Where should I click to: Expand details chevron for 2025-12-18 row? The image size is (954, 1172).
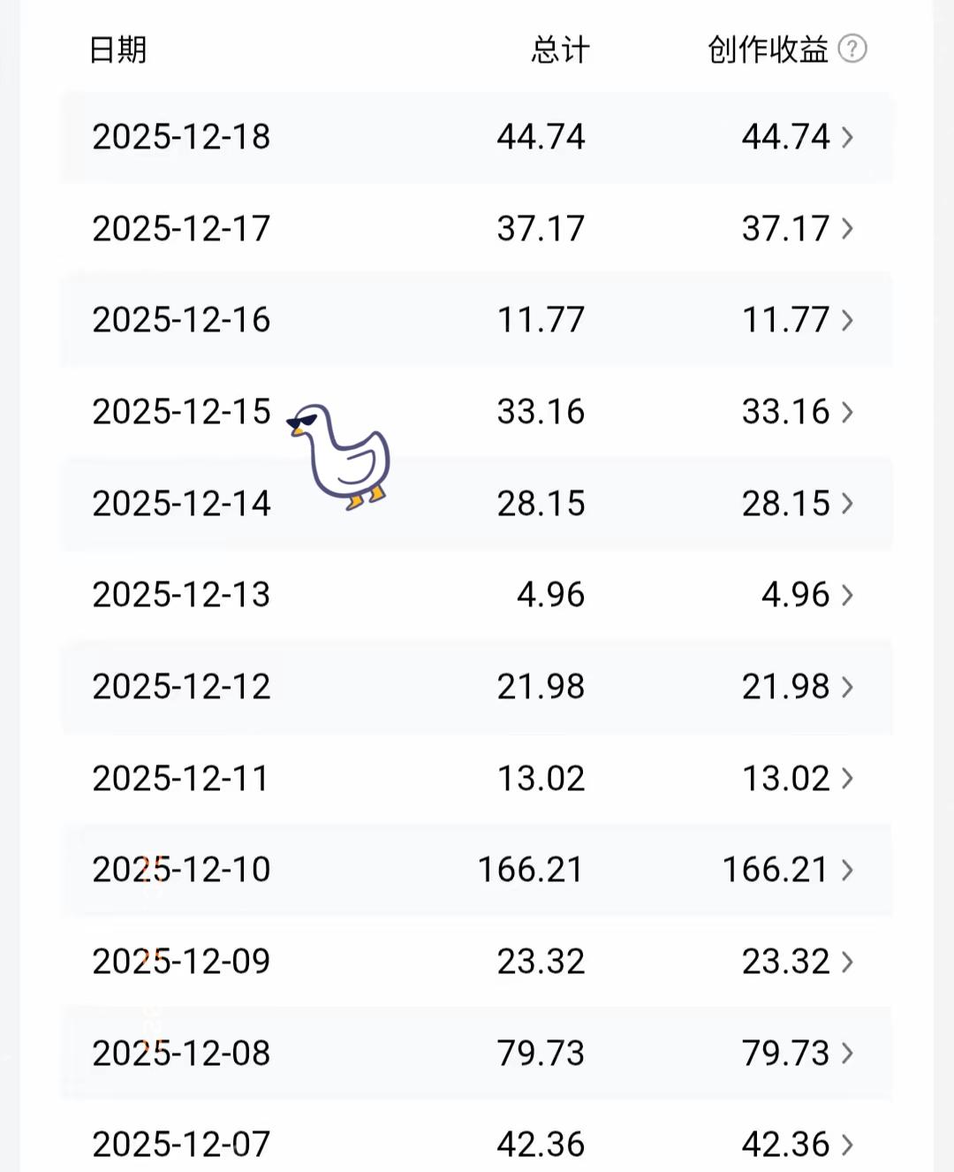coord(847,137)
